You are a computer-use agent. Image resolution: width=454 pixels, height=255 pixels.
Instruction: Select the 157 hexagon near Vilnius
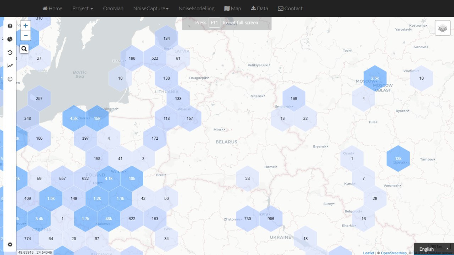(190, 118)
